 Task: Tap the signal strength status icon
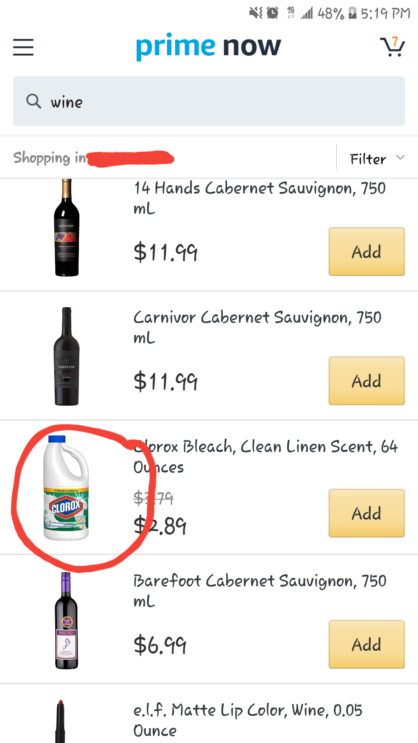click(307, 14)
